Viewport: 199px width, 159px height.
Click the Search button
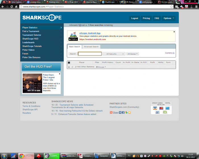click(x=73, y=54)
